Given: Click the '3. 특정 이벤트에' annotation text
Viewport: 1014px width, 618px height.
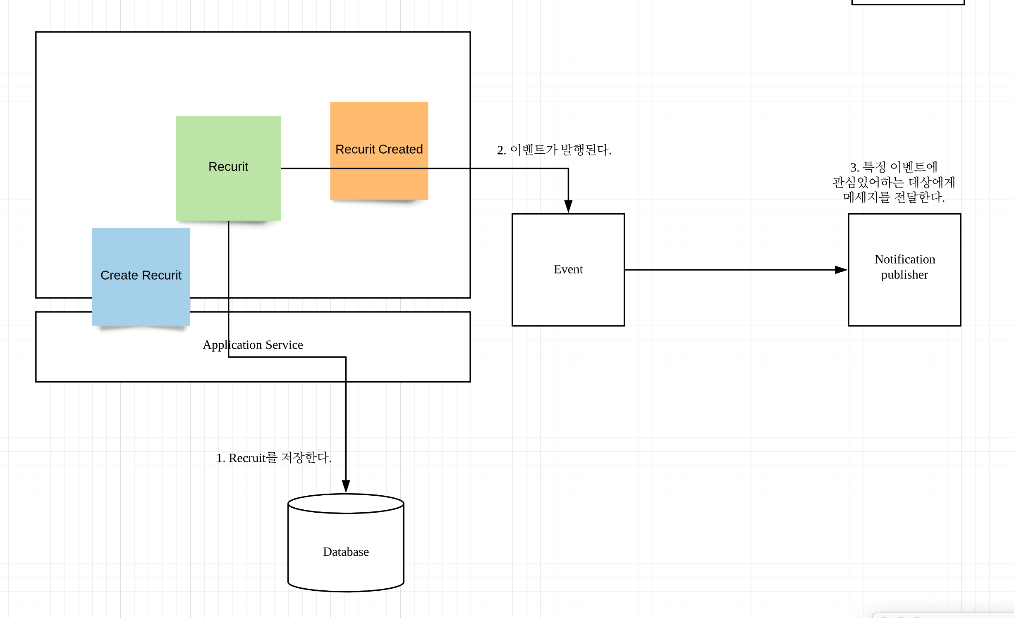Looking at the screenshot, I should [893, 167].
